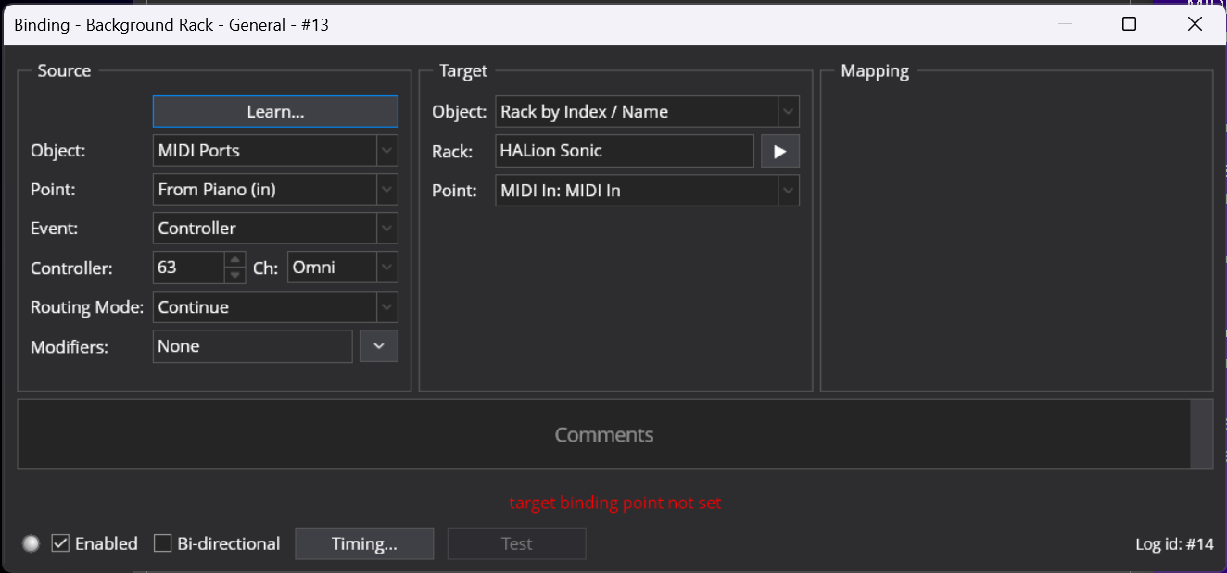
Task: Close the Binding window
Action: (x=1195, y=24)
